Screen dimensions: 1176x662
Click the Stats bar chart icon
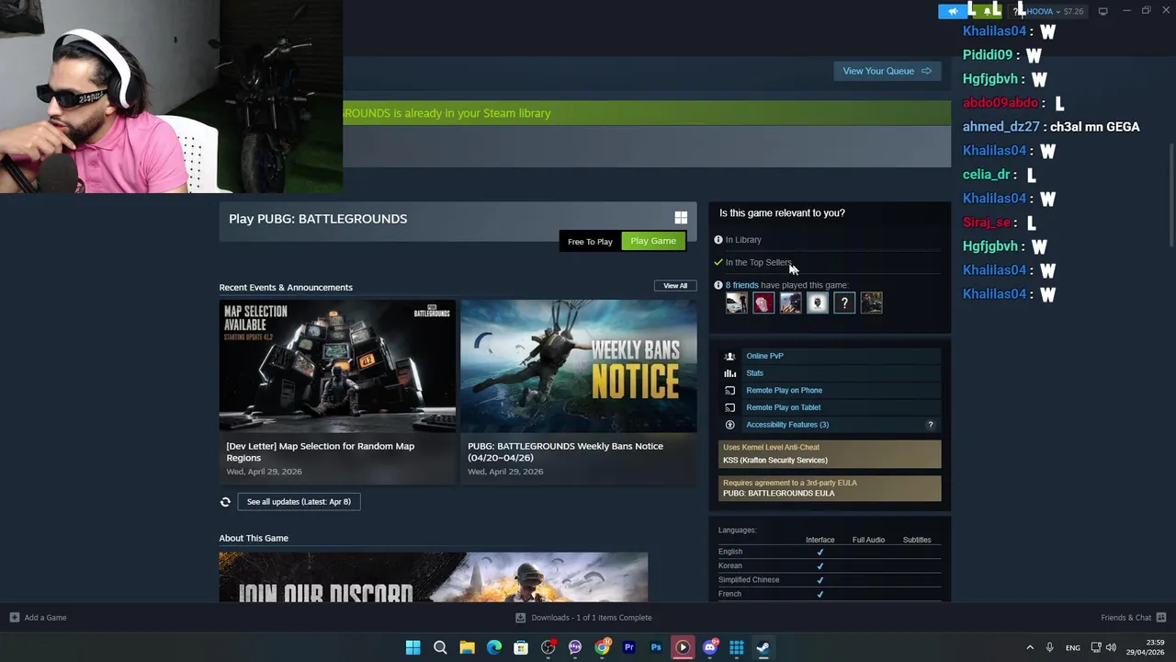click(x=729, y=373)
